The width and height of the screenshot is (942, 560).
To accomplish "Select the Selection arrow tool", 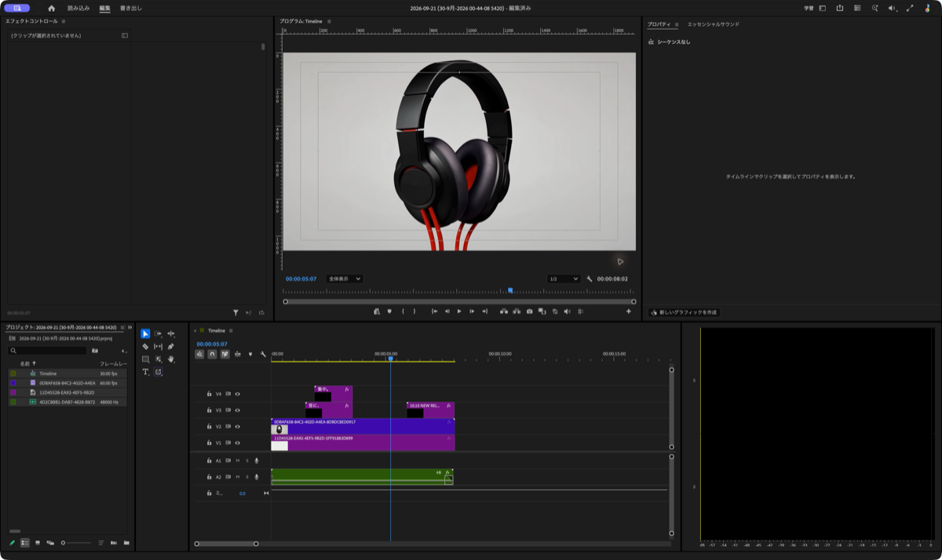I will (145, 334).
